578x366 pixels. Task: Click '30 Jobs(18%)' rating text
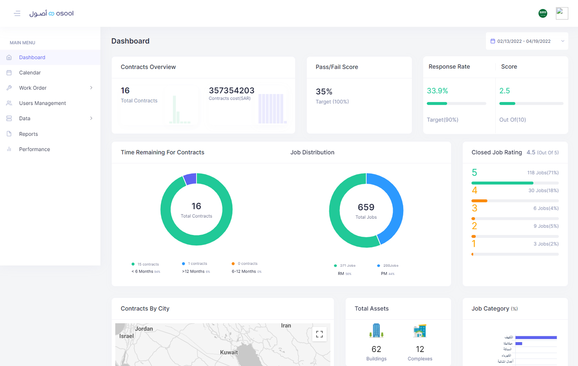coord(544,190)
